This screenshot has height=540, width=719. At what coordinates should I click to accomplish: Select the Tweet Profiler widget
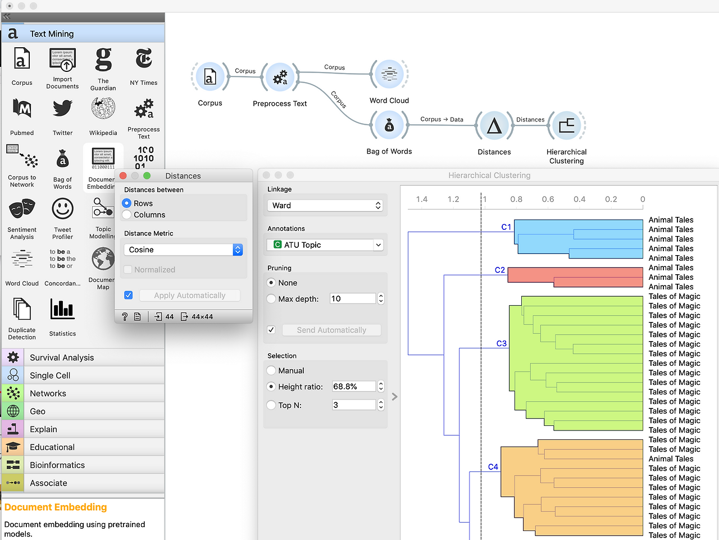click(62, 219)
